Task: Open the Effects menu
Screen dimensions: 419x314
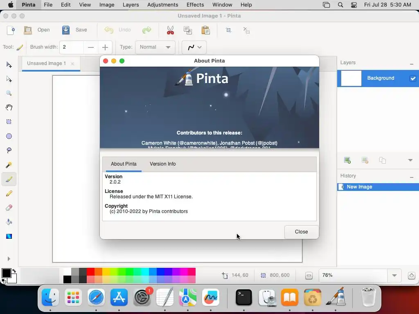Action: tap(195, 5)
